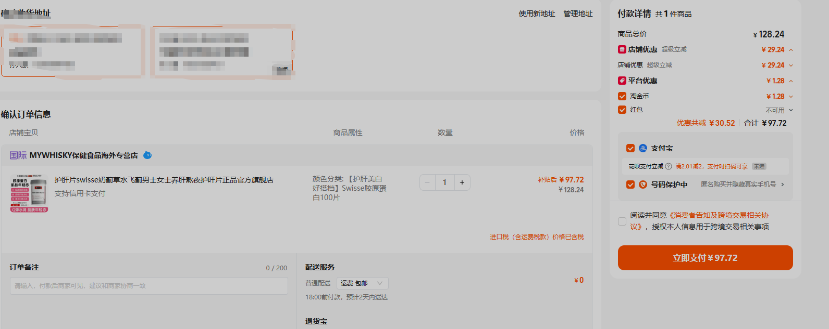Select the first blurred address card
Screen dimensions: 829x329
(x=72, y=51)
